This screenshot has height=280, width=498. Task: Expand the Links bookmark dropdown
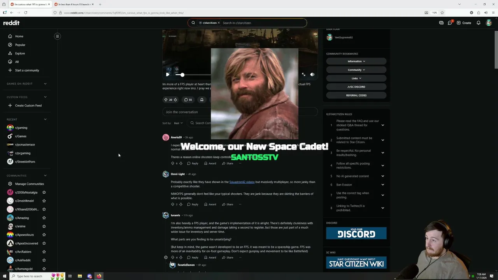[356, 78]
